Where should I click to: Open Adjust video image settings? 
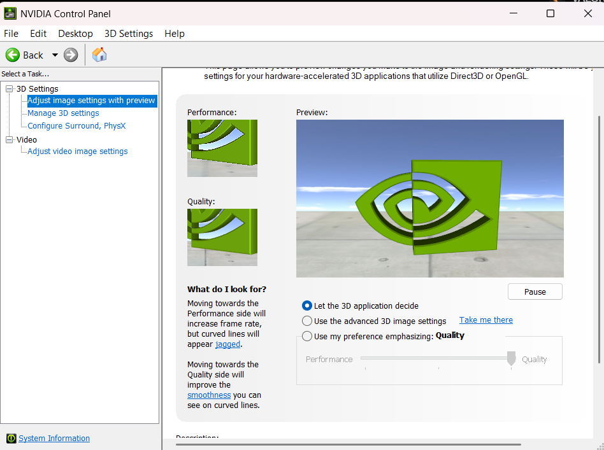tap(78, 151)
